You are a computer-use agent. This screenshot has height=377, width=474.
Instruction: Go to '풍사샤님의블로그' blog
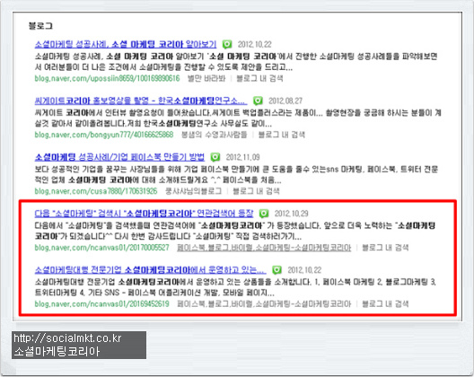pyautogui.click(x=194, y=191)
